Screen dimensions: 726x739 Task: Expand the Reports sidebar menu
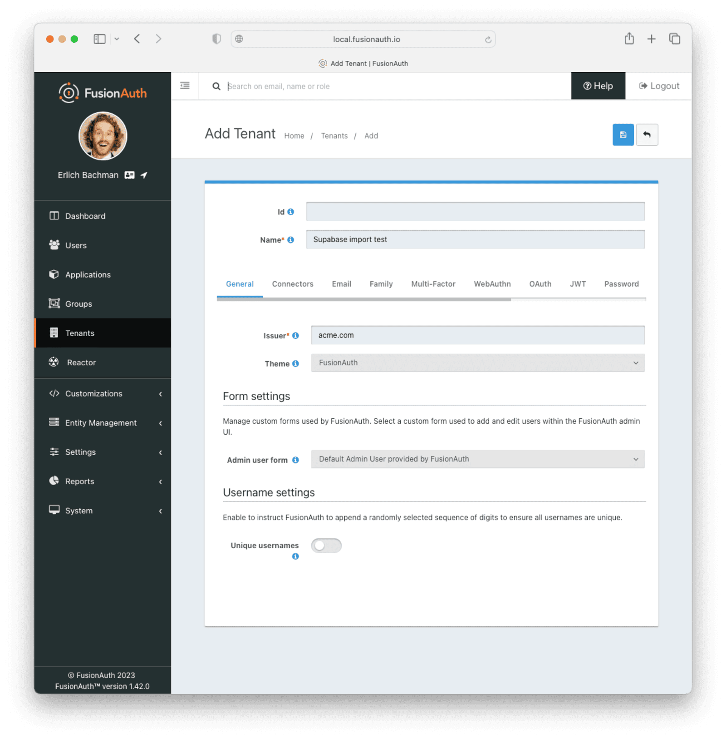pyautogui.click(x=103, y=481)
